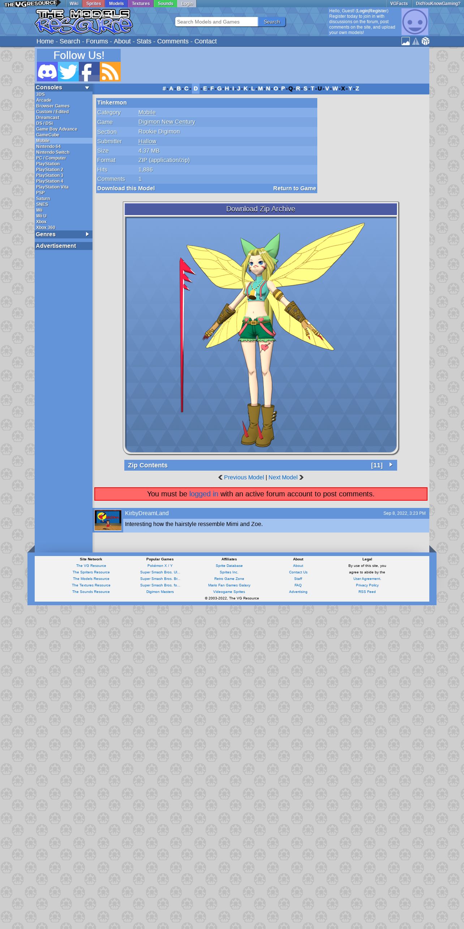The width and height of the screenshot is (464, 929).
Task: Click the Previous Model link
Action: click(x=244, y=477)
